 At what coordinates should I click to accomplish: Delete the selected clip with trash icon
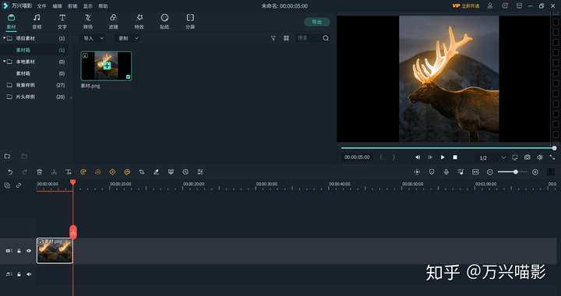pyautogui.click(x=40, y=172)
